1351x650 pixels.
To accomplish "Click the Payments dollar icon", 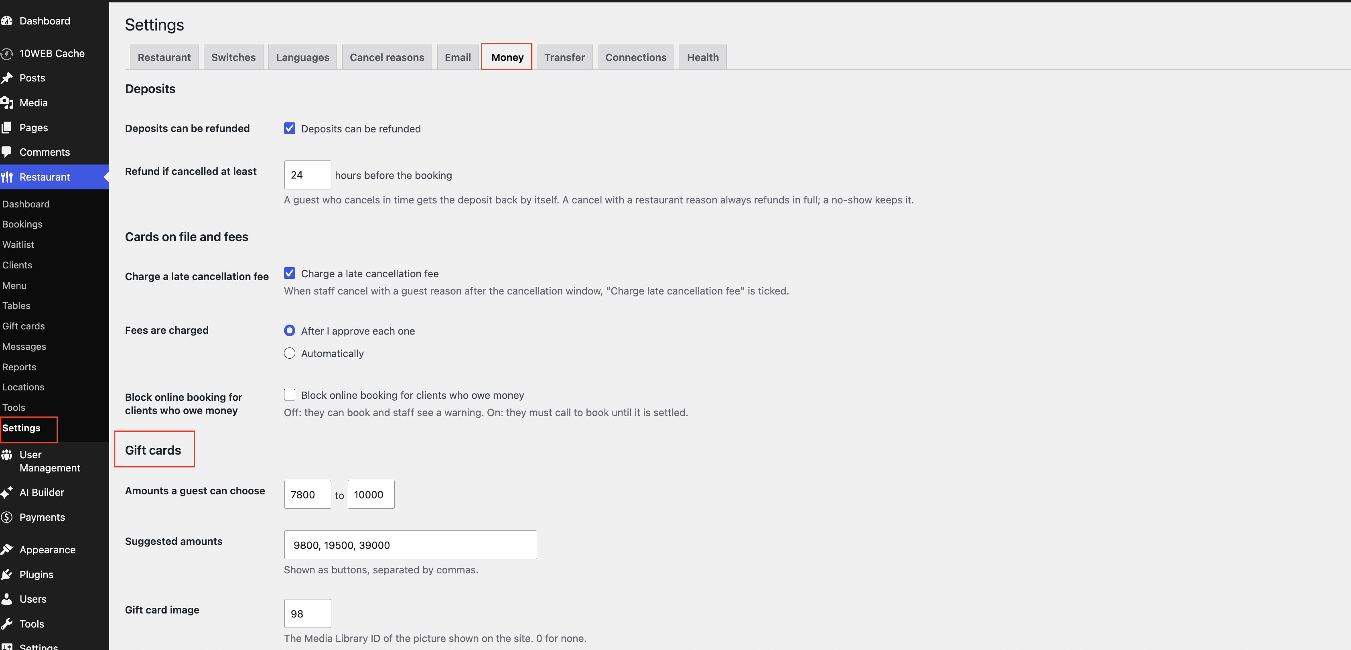I will point(7,517).
